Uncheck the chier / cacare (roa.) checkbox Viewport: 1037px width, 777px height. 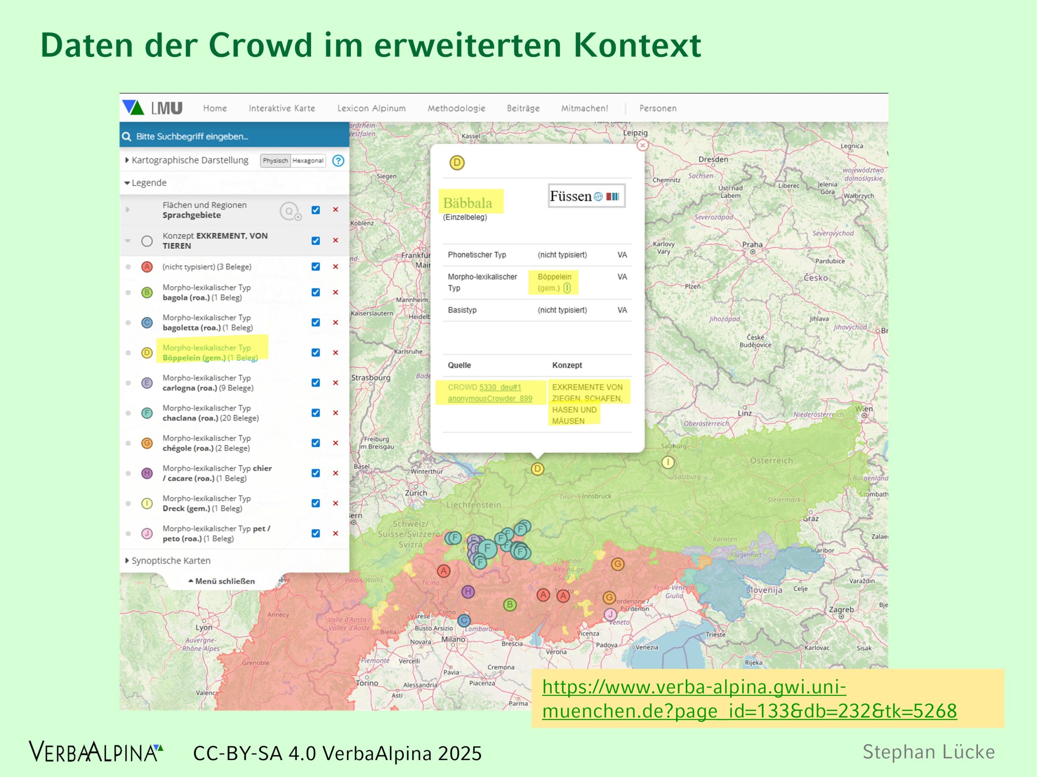(x=316, y=473)
